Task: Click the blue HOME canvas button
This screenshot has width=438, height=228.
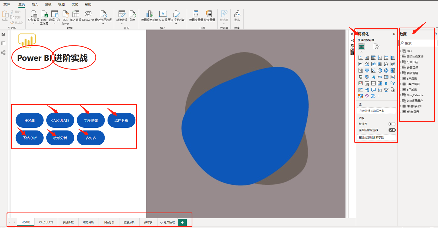Action: pyautogui.click(x=30, y=120)
